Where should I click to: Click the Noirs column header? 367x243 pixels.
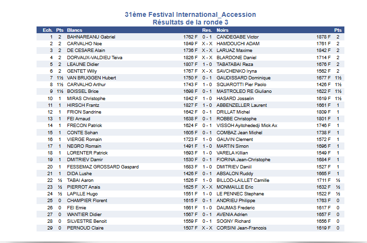pyautogui.click(x=222, y=30)
